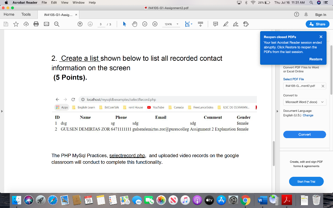
Task: Open the Convert to format dropdown
Action: tap(304, 102)
